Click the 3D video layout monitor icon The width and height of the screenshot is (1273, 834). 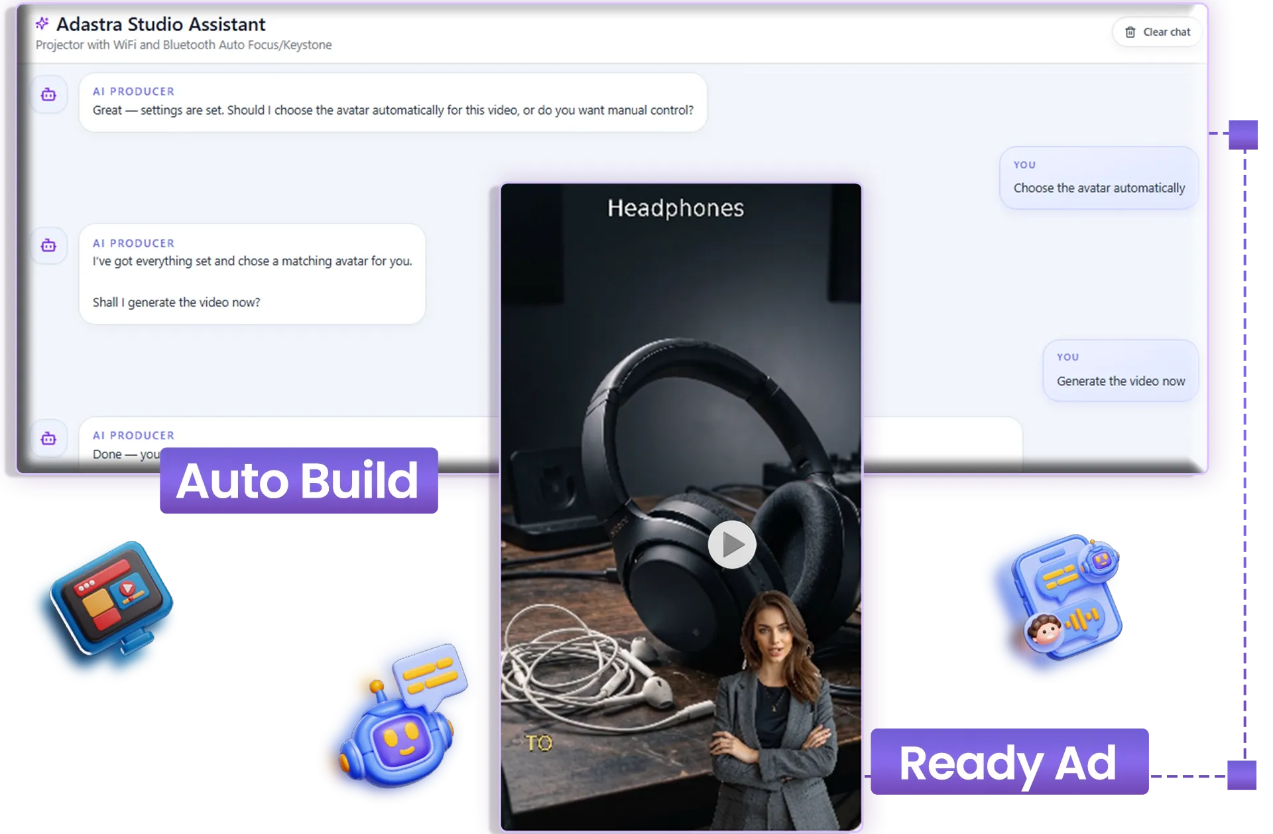coord(111,600)
